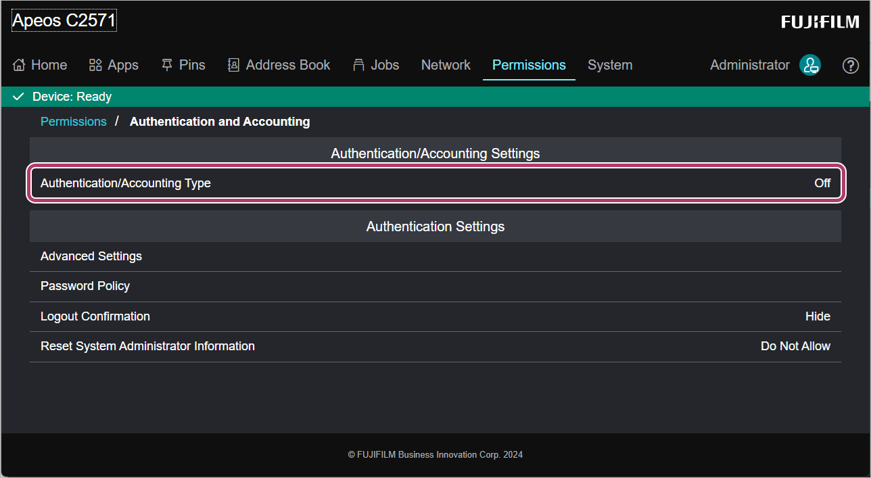Click the Permissions breadcrumb link
This screenshot has height=478, width=871.
tap(74, 122)
